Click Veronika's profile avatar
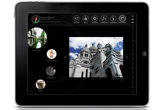The image size is (165, 110). 35,19
